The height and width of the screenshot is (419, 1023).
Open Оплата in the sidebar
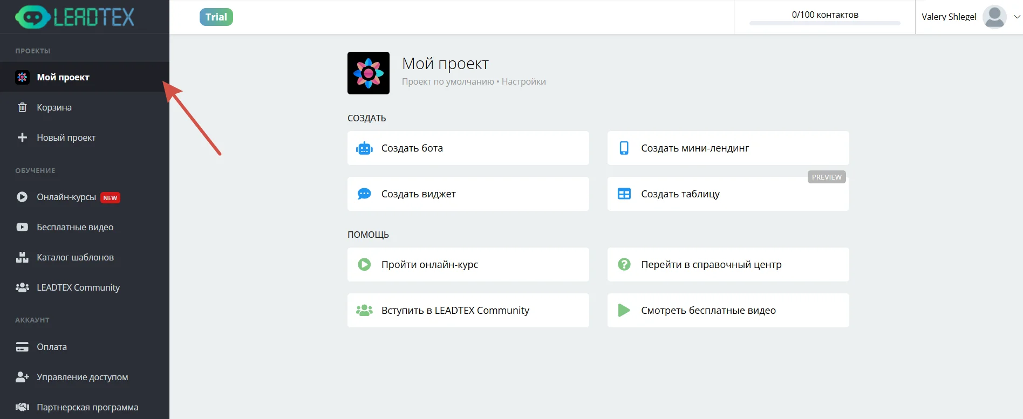[85, 347]
